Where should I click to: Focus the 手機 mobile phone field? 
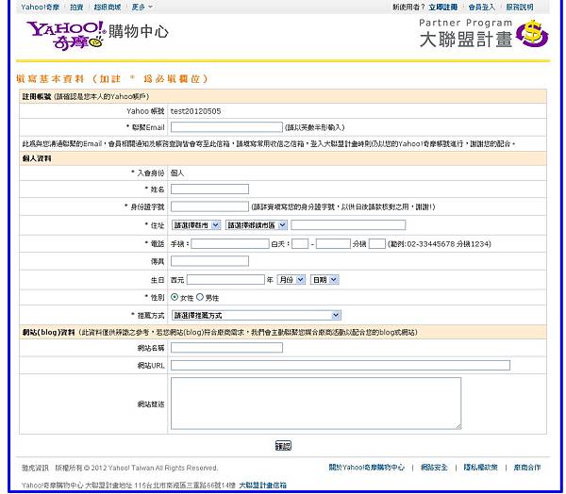230,244
